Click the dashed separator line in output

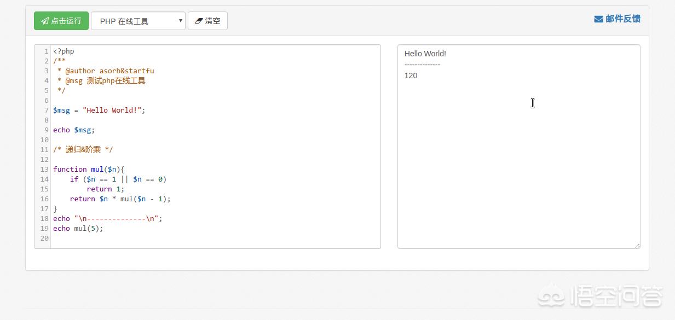pos(422,65)
